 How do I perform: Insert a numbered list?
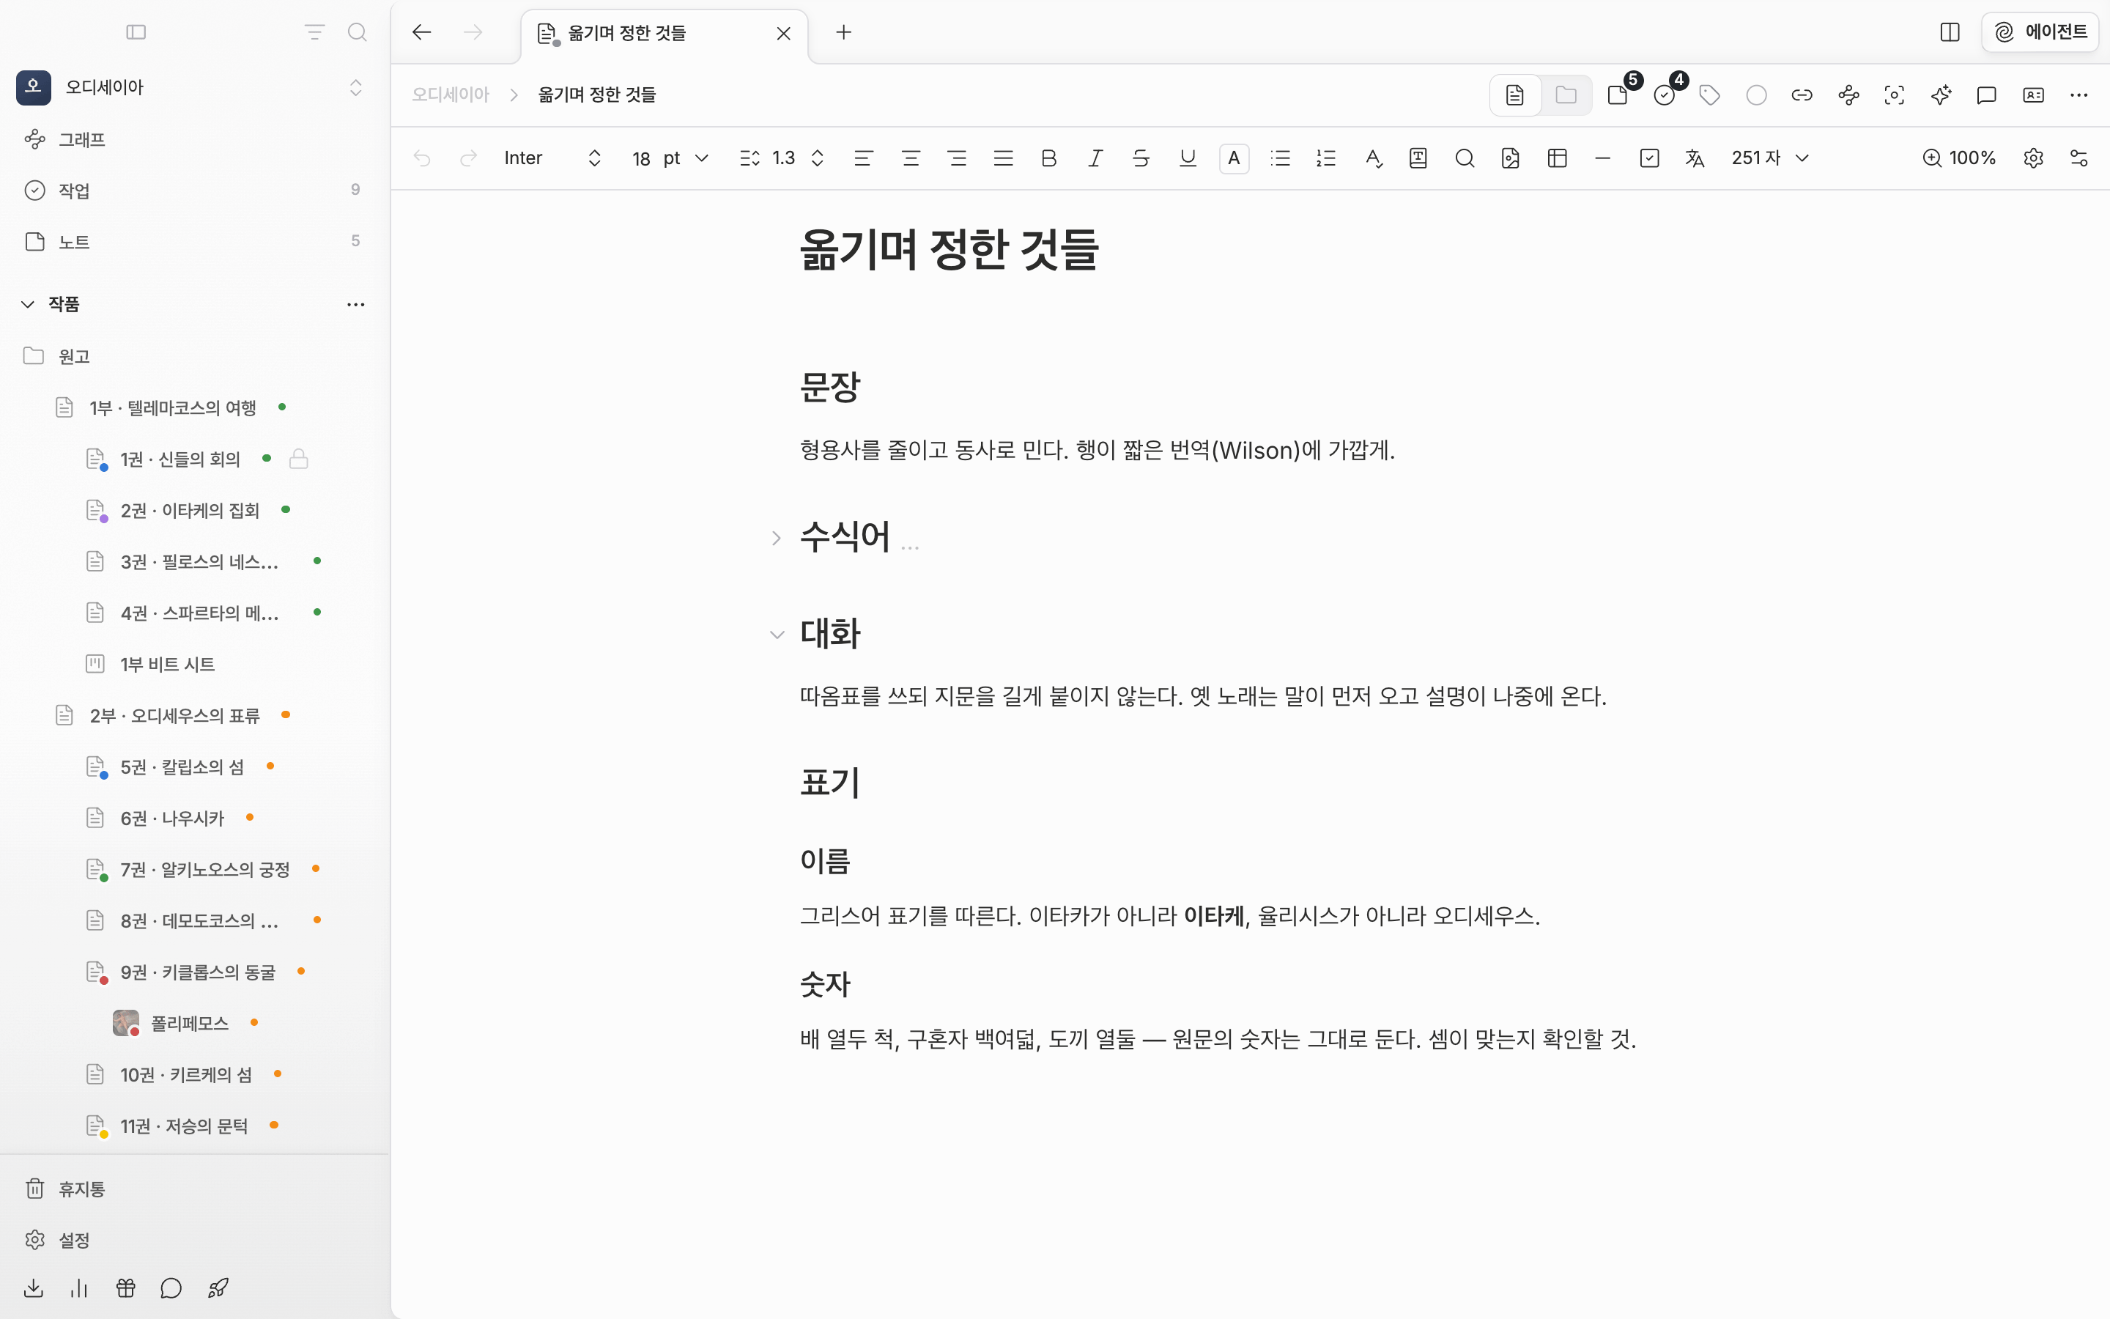(1326, 158)
